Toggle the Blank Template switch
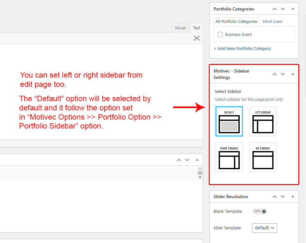Viewport: 306px width, 243px height. (260, 212)
